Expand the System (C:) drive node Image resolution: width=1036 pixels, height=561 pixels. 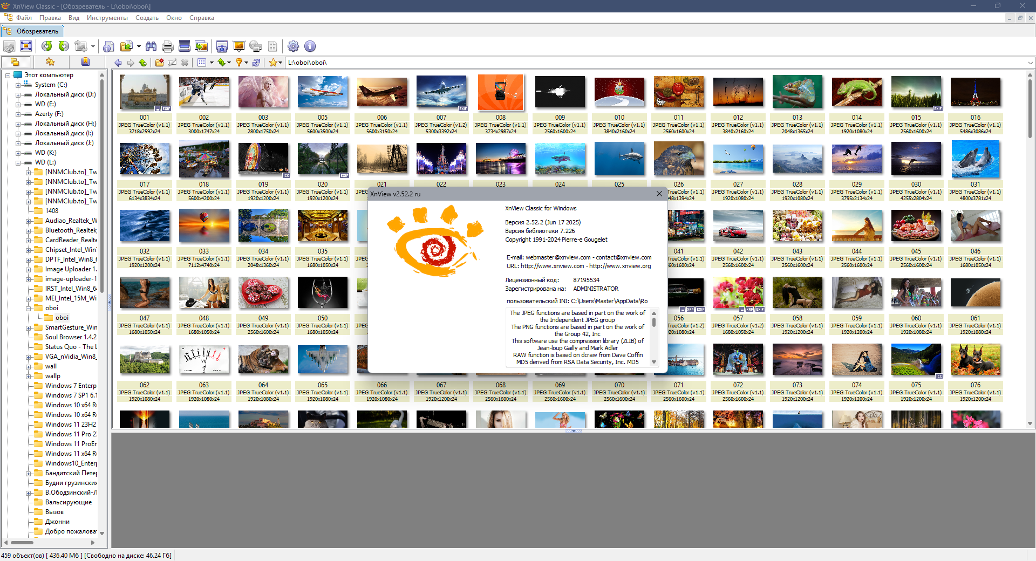point(18,85)
